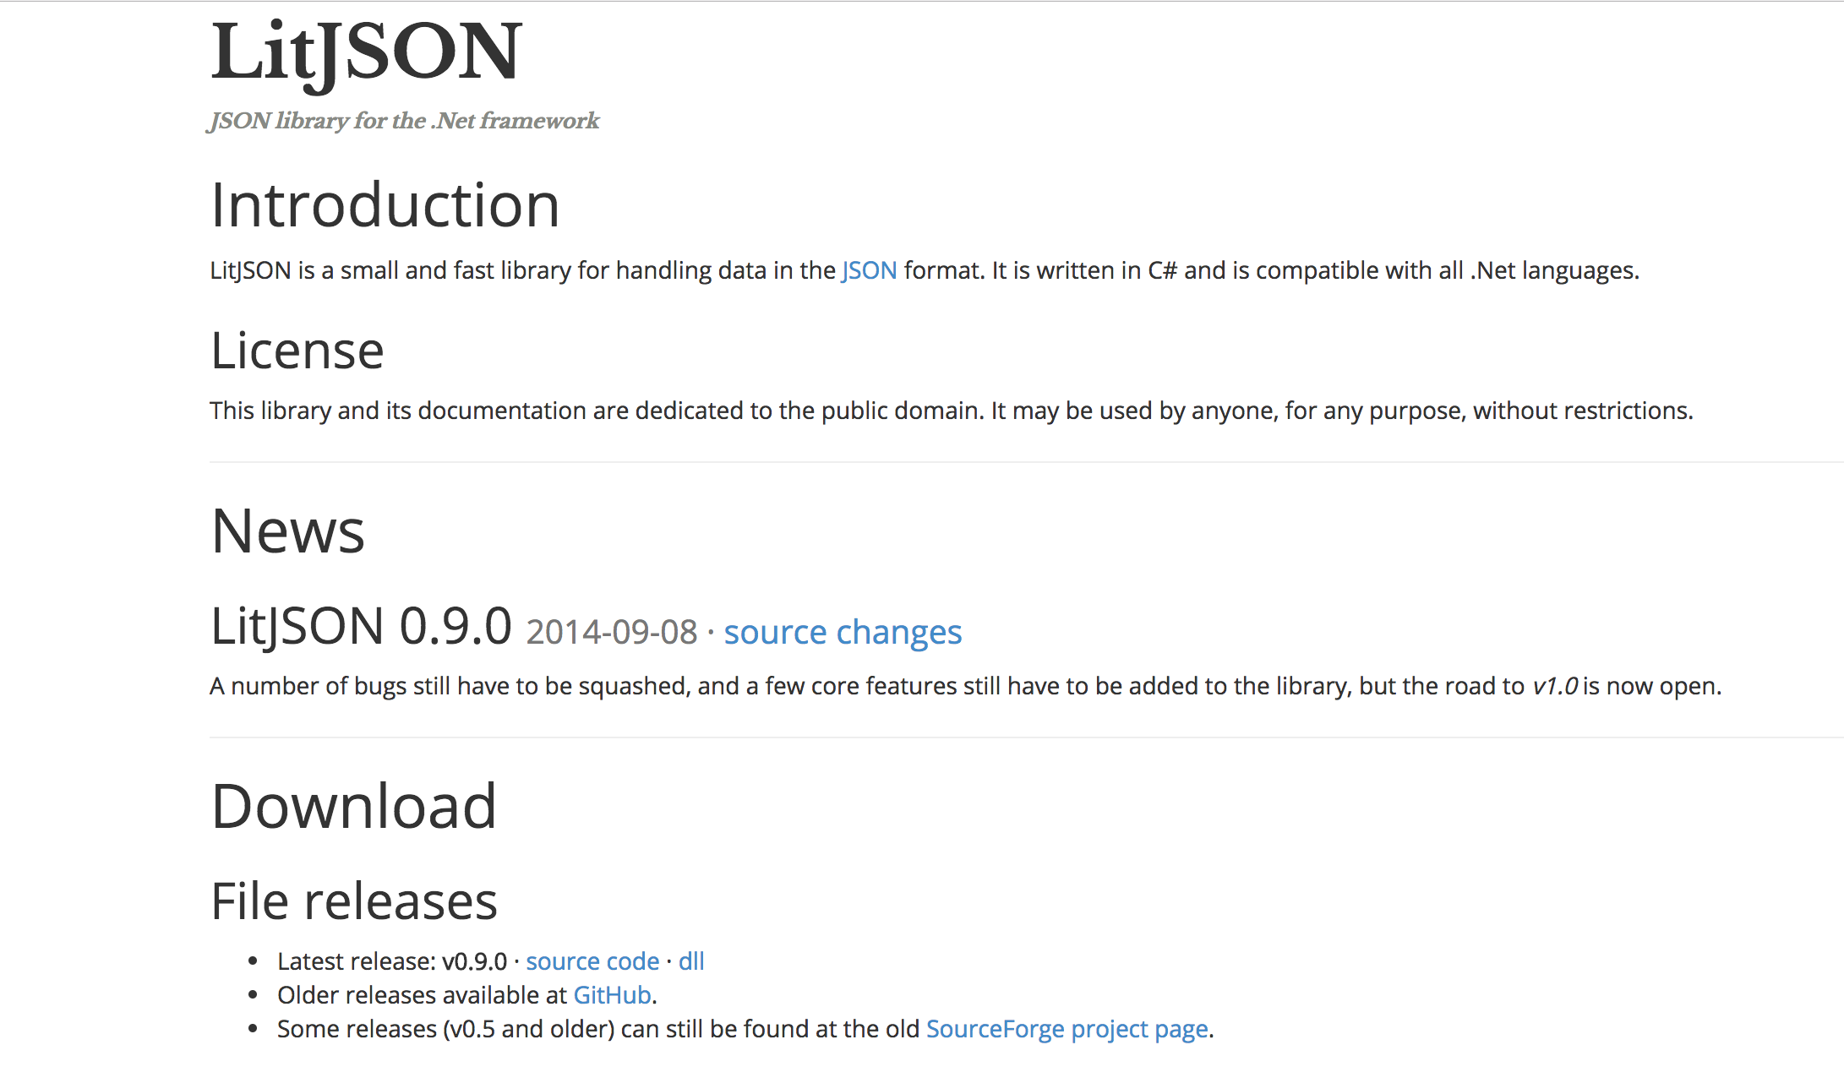Image resolution: width=1844 pixels, height=1083 pixels.
Task: Click the sentence about bugs being squashed
Action: pos(966,686)
